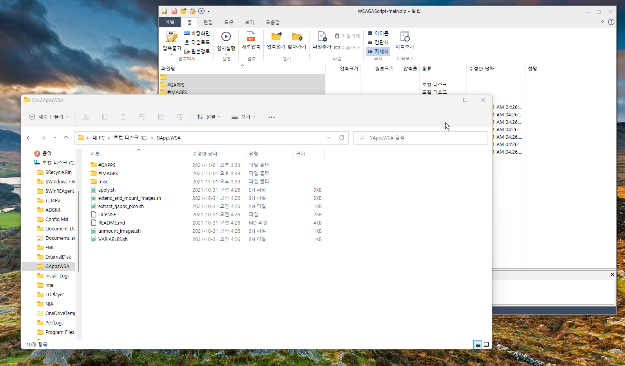Screen dimensions: 625x366
Task: Click the 압축풀기 extract icon in ALZip
Action: pyautogui.click(x=171, y=37)
